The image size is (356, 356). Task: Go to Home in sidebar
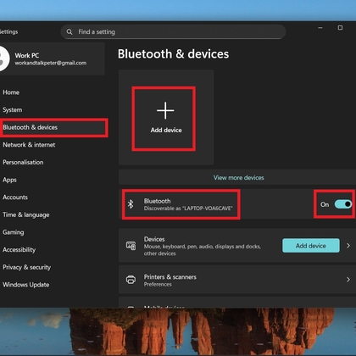11,92
